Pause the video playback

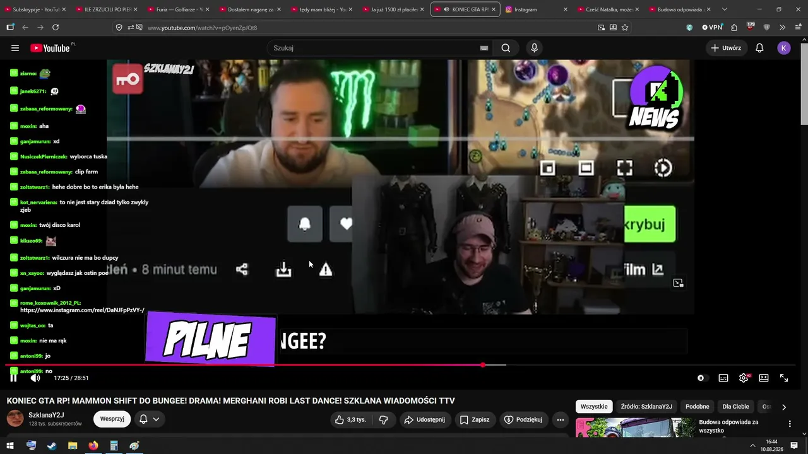(x=13, y=378)
